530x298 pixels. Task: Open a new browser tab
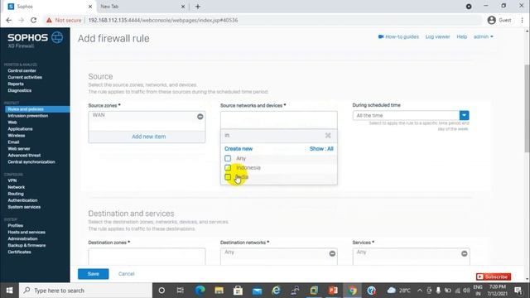click(x=198, y=7)
